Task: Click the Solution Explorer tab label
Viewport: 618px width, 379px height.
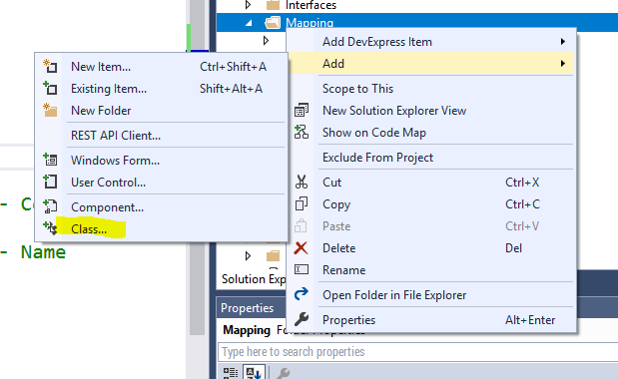Action: tap(254, 278)
